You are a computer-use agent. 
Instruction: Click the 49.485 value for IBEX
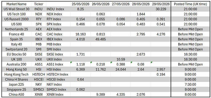[x=101, y=39]
